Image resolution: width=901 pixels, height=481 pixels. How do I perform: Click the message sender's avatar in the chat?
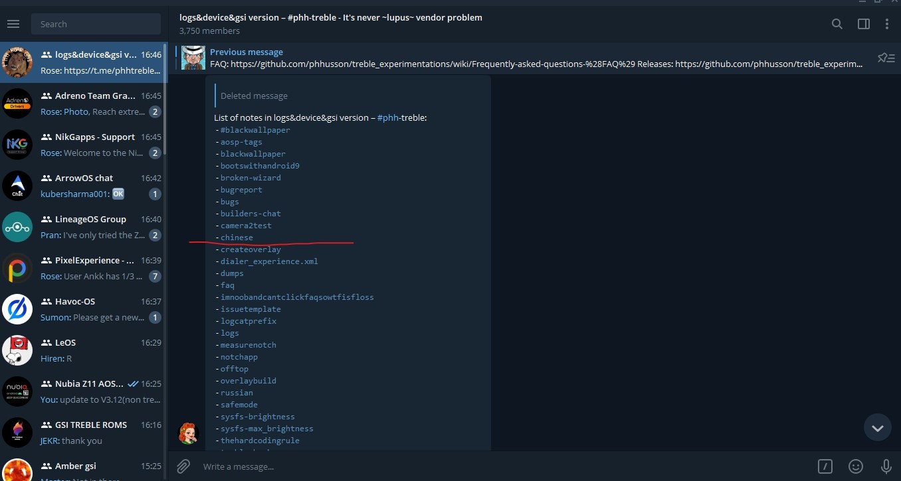[189, 433]
